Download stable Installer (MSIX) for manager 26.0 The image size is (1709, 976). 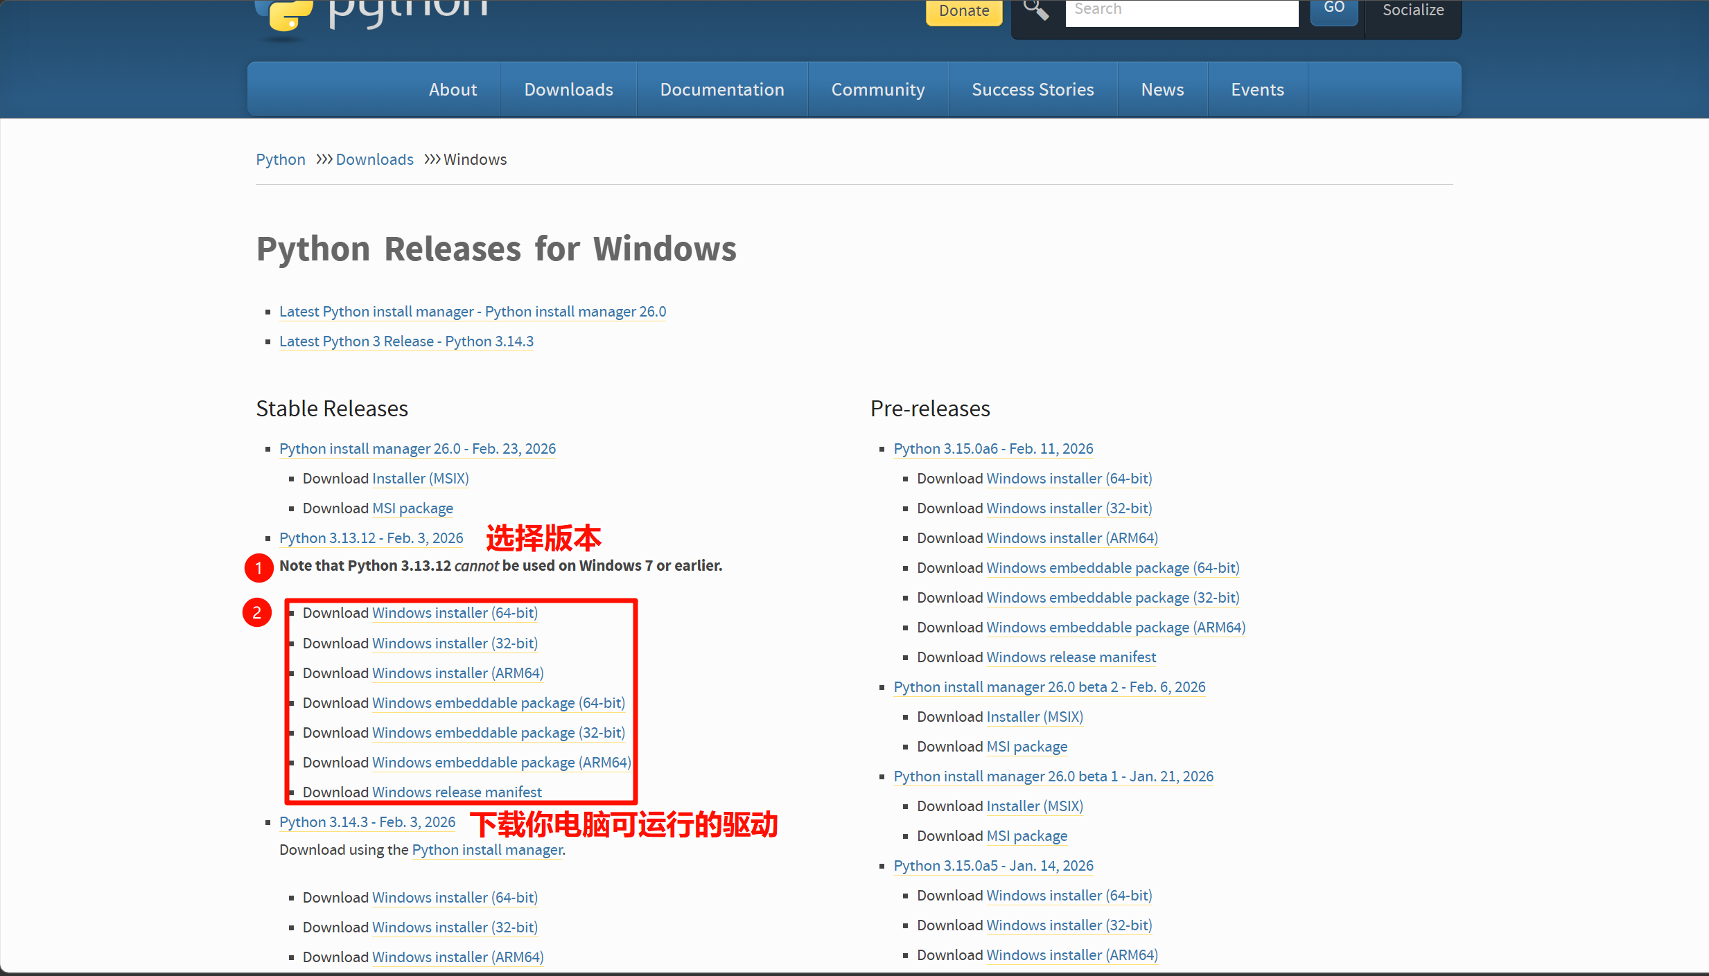click(420, 479)
